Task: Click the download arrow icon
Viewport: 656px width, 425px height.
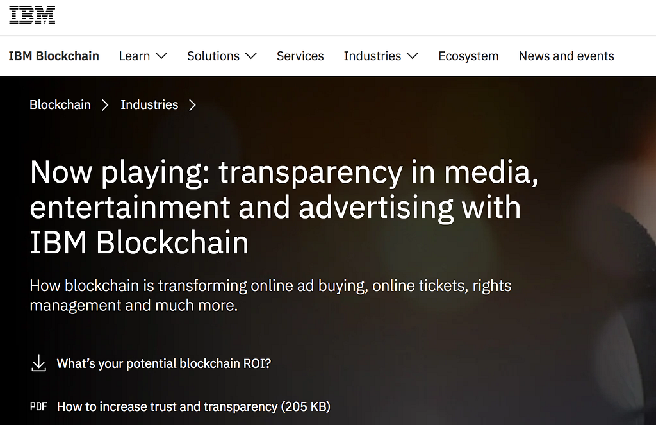Action: 38,363
